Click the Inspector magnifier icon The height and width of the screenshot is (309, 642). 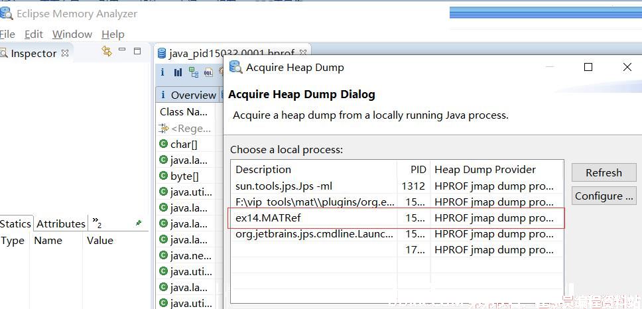point(4,53)
